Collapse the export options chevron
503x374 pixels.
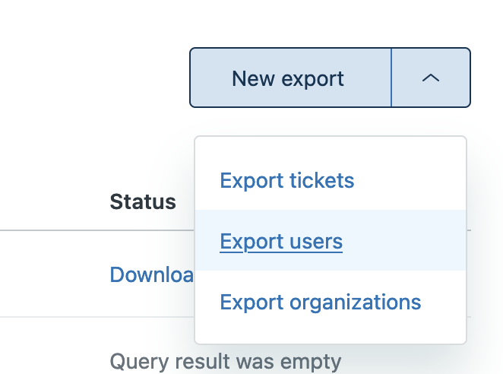(431, 78)
